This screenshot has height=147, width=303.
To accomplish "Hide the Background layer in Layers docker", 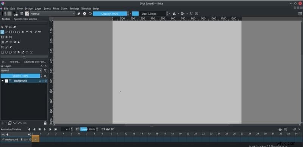I will [3, 81].
